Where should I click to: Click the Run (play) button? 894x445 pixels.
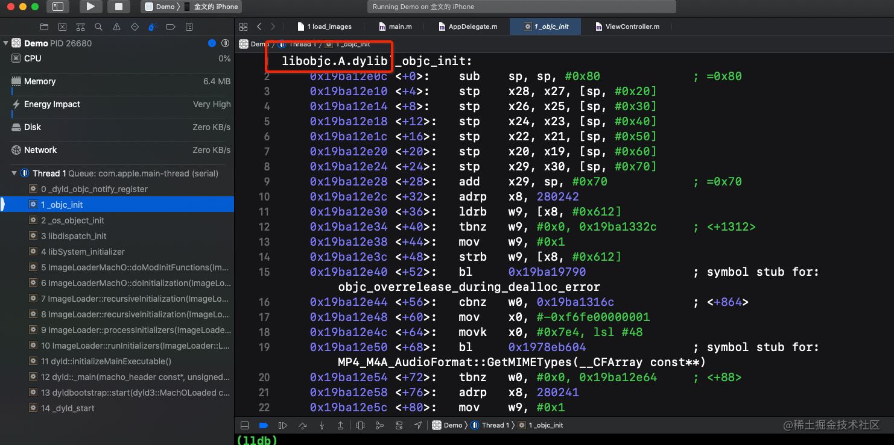click(90, 7)
